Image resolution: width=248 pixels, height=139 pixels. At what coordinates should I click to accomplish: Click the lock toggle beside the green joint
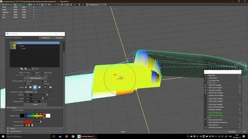[x=11, y=48]
